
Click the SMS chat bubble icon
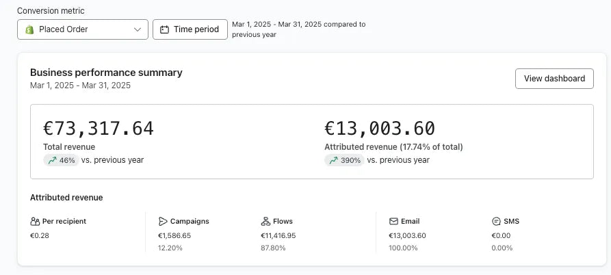(496, 222)
